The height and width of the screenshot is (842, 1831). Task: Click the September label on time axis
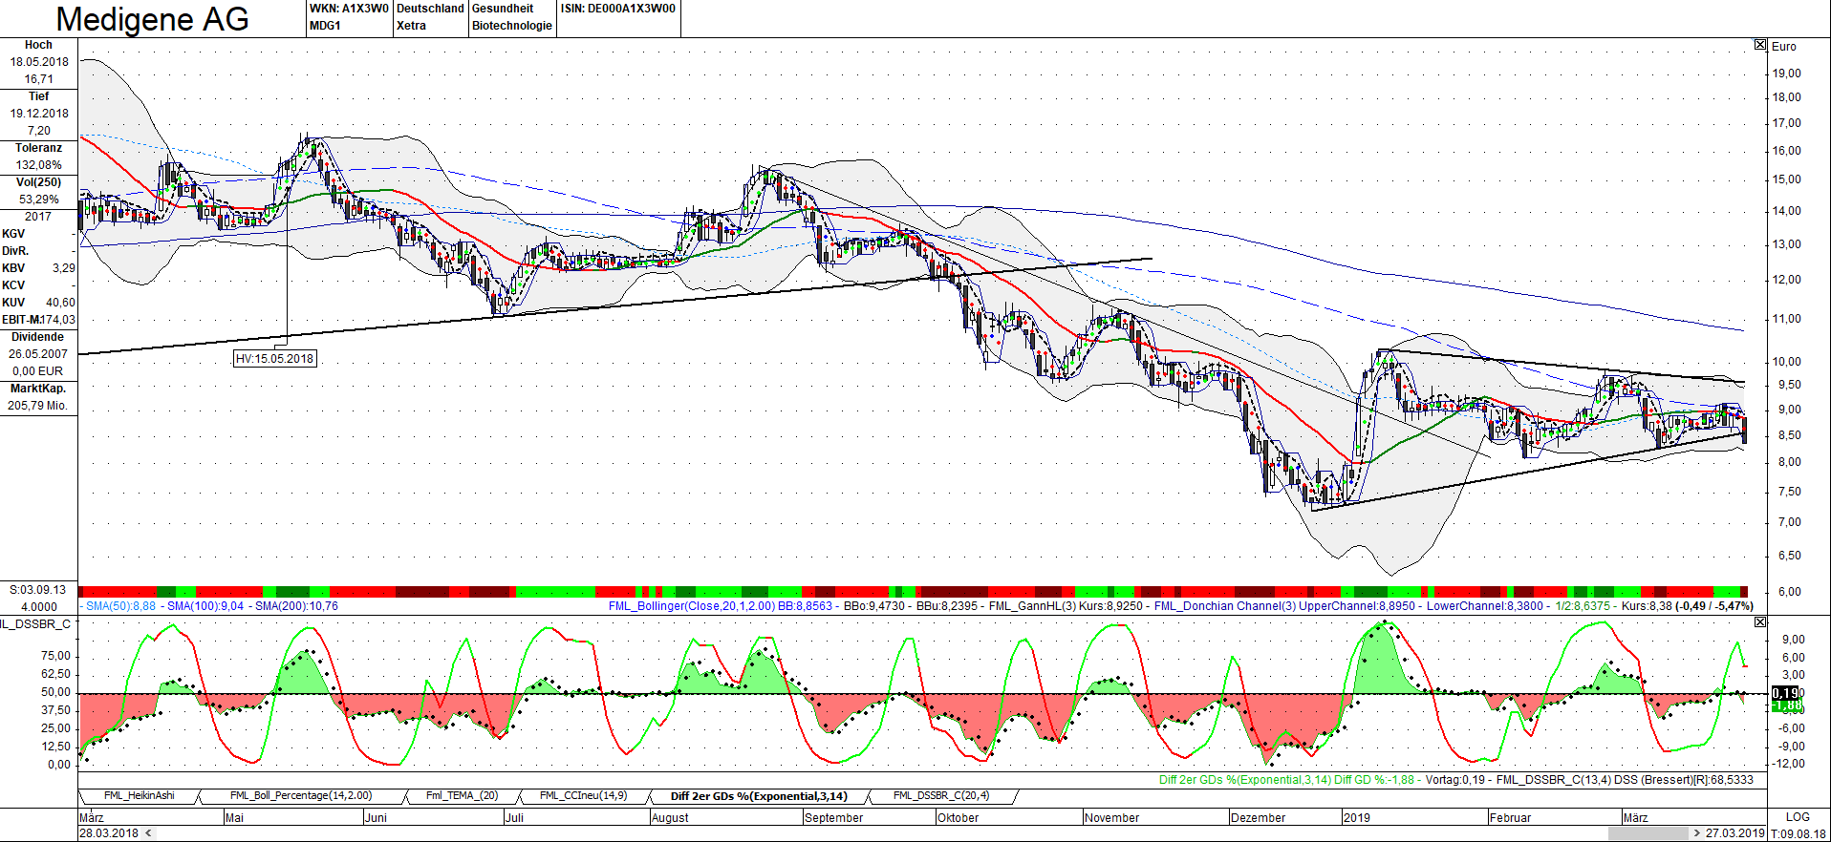(834, 818)
